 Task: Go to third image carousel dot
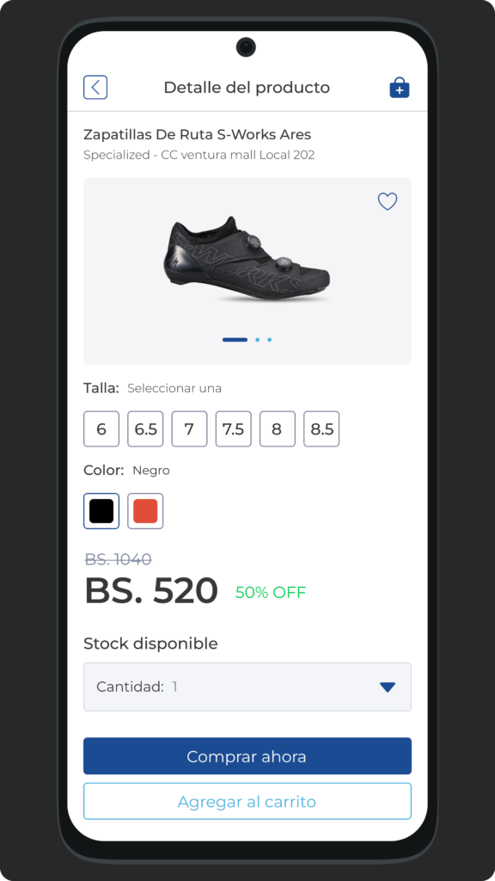(x=269, y=339)
